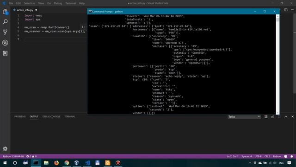Change indentation via Spaces: 4
Image resolution: width=296 pixels, height=167 pixels.
247,156
